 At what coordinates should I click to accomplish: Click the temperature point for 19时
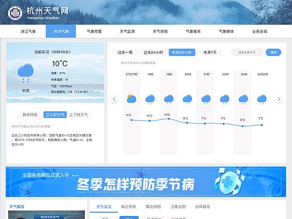coord(169,118)
